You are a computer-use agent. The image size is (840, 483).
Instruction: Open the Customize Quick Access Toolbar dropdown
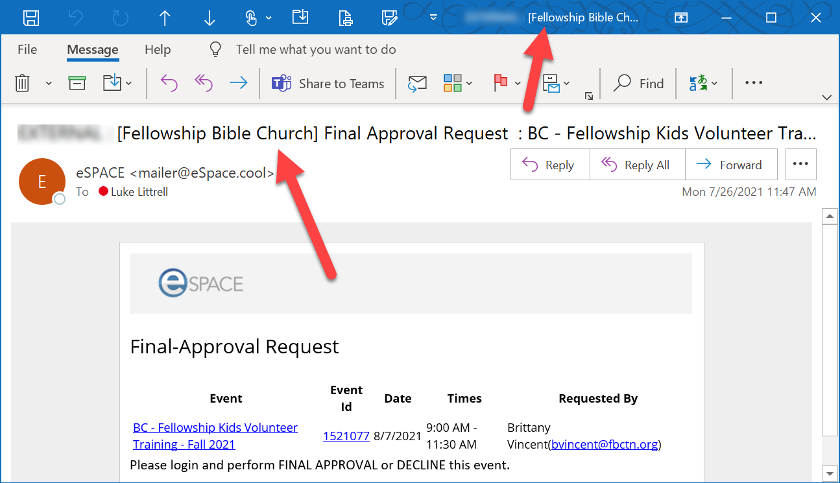coord(433,18)
